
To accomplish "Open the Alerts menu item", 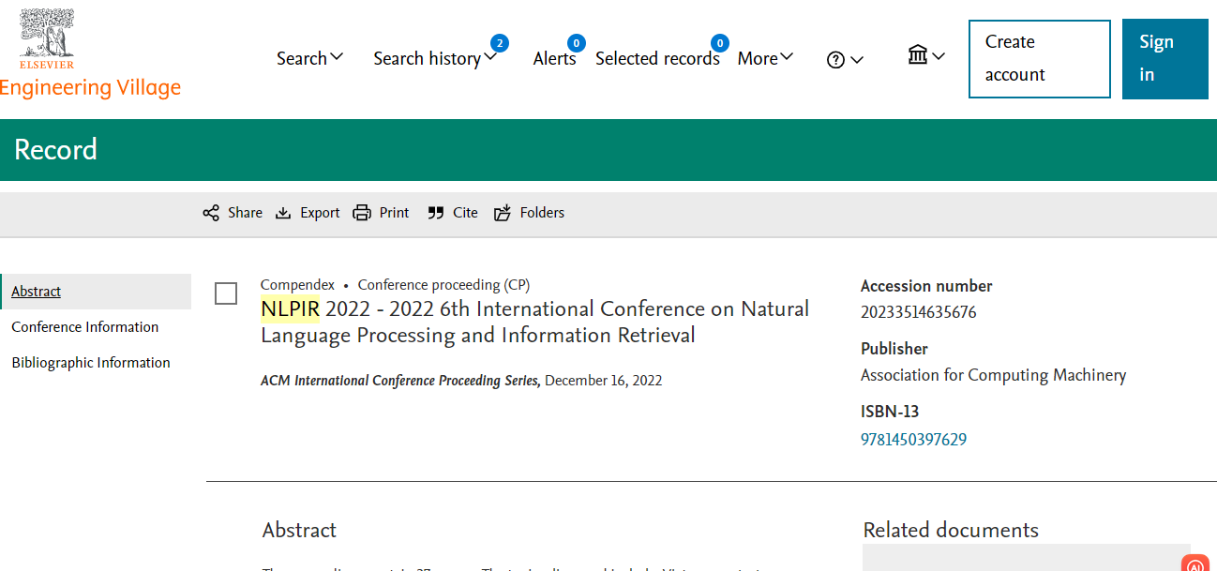I will coord(555,58).
